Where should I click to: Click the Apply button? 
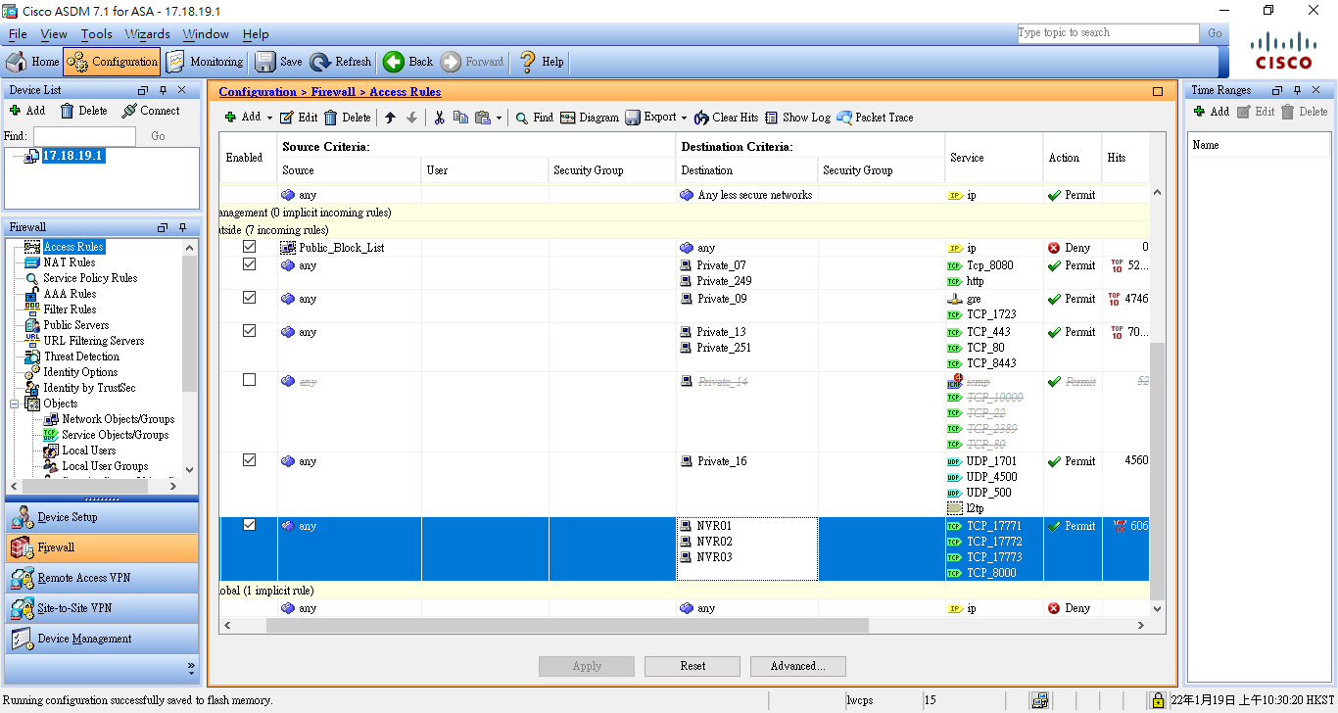(x=586, y=666)
